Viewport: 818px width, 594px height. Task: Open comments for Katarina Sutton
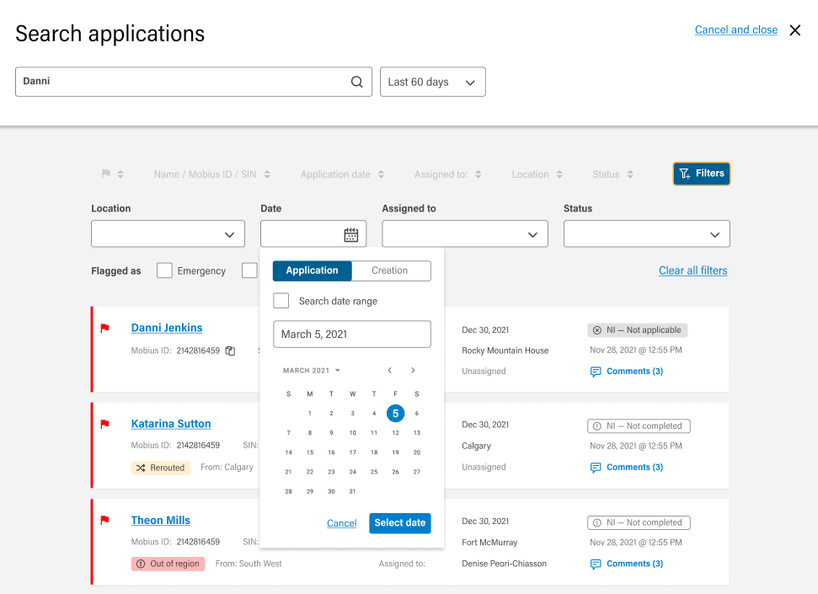[x=627, y=467]
